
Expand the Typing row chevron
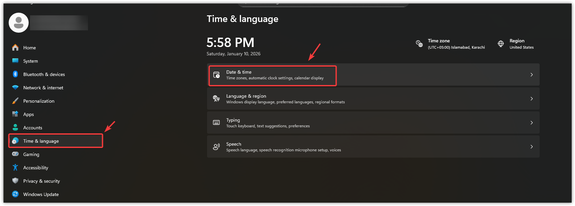(532, 123)
